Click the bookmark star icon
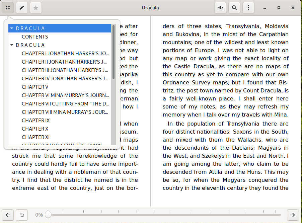Viewport: 302px width, 223px height. point(35,7)
